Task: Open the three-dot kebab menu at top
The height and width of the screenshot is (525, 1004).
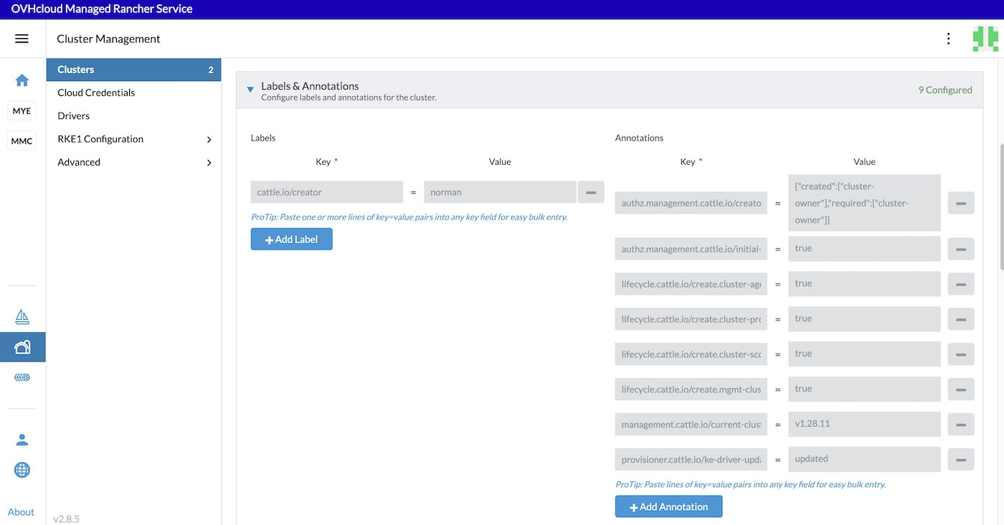Action: point(948,38)
